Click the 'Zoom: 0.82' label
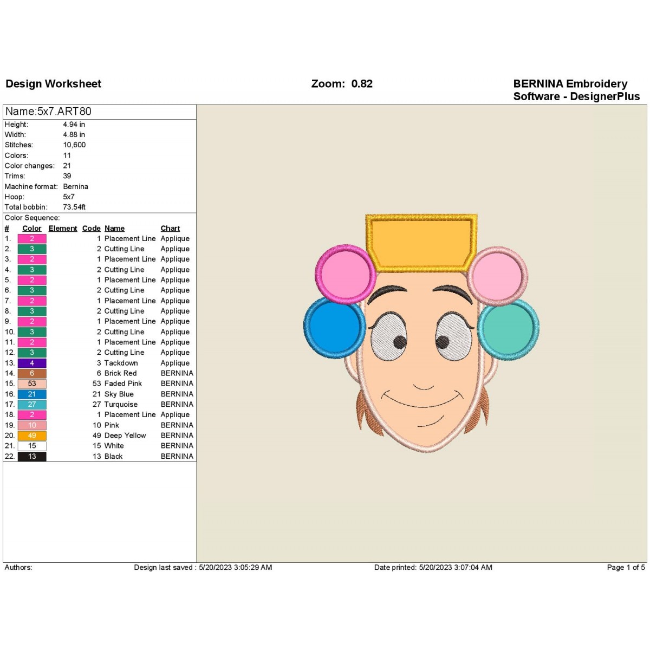This screenshot has width=650, height=650. point(342,84)
